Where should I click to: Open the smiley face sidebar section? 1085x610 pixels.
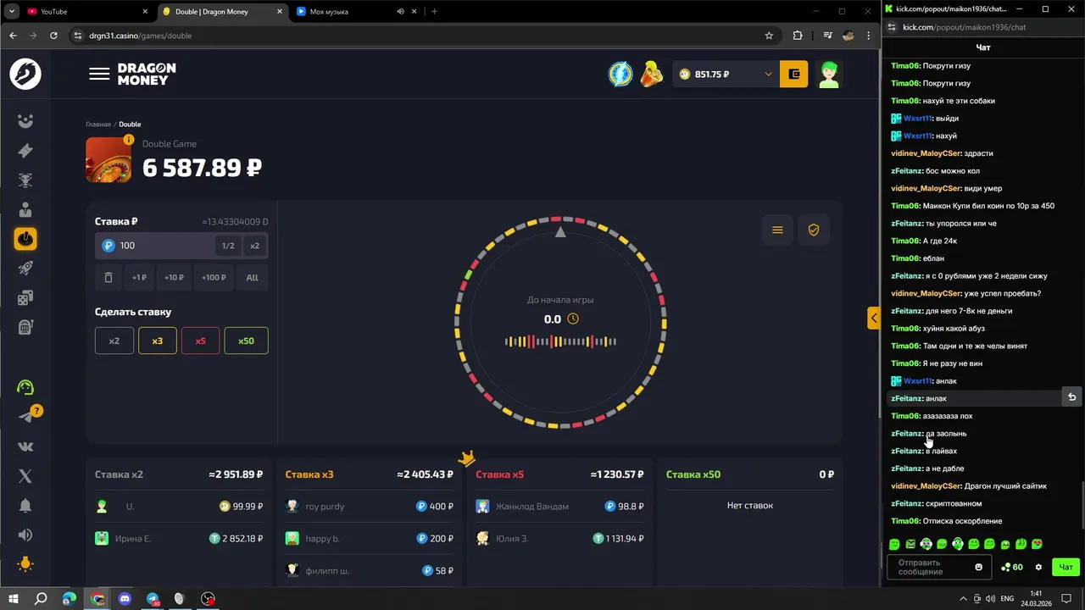(x=25, y=121)
